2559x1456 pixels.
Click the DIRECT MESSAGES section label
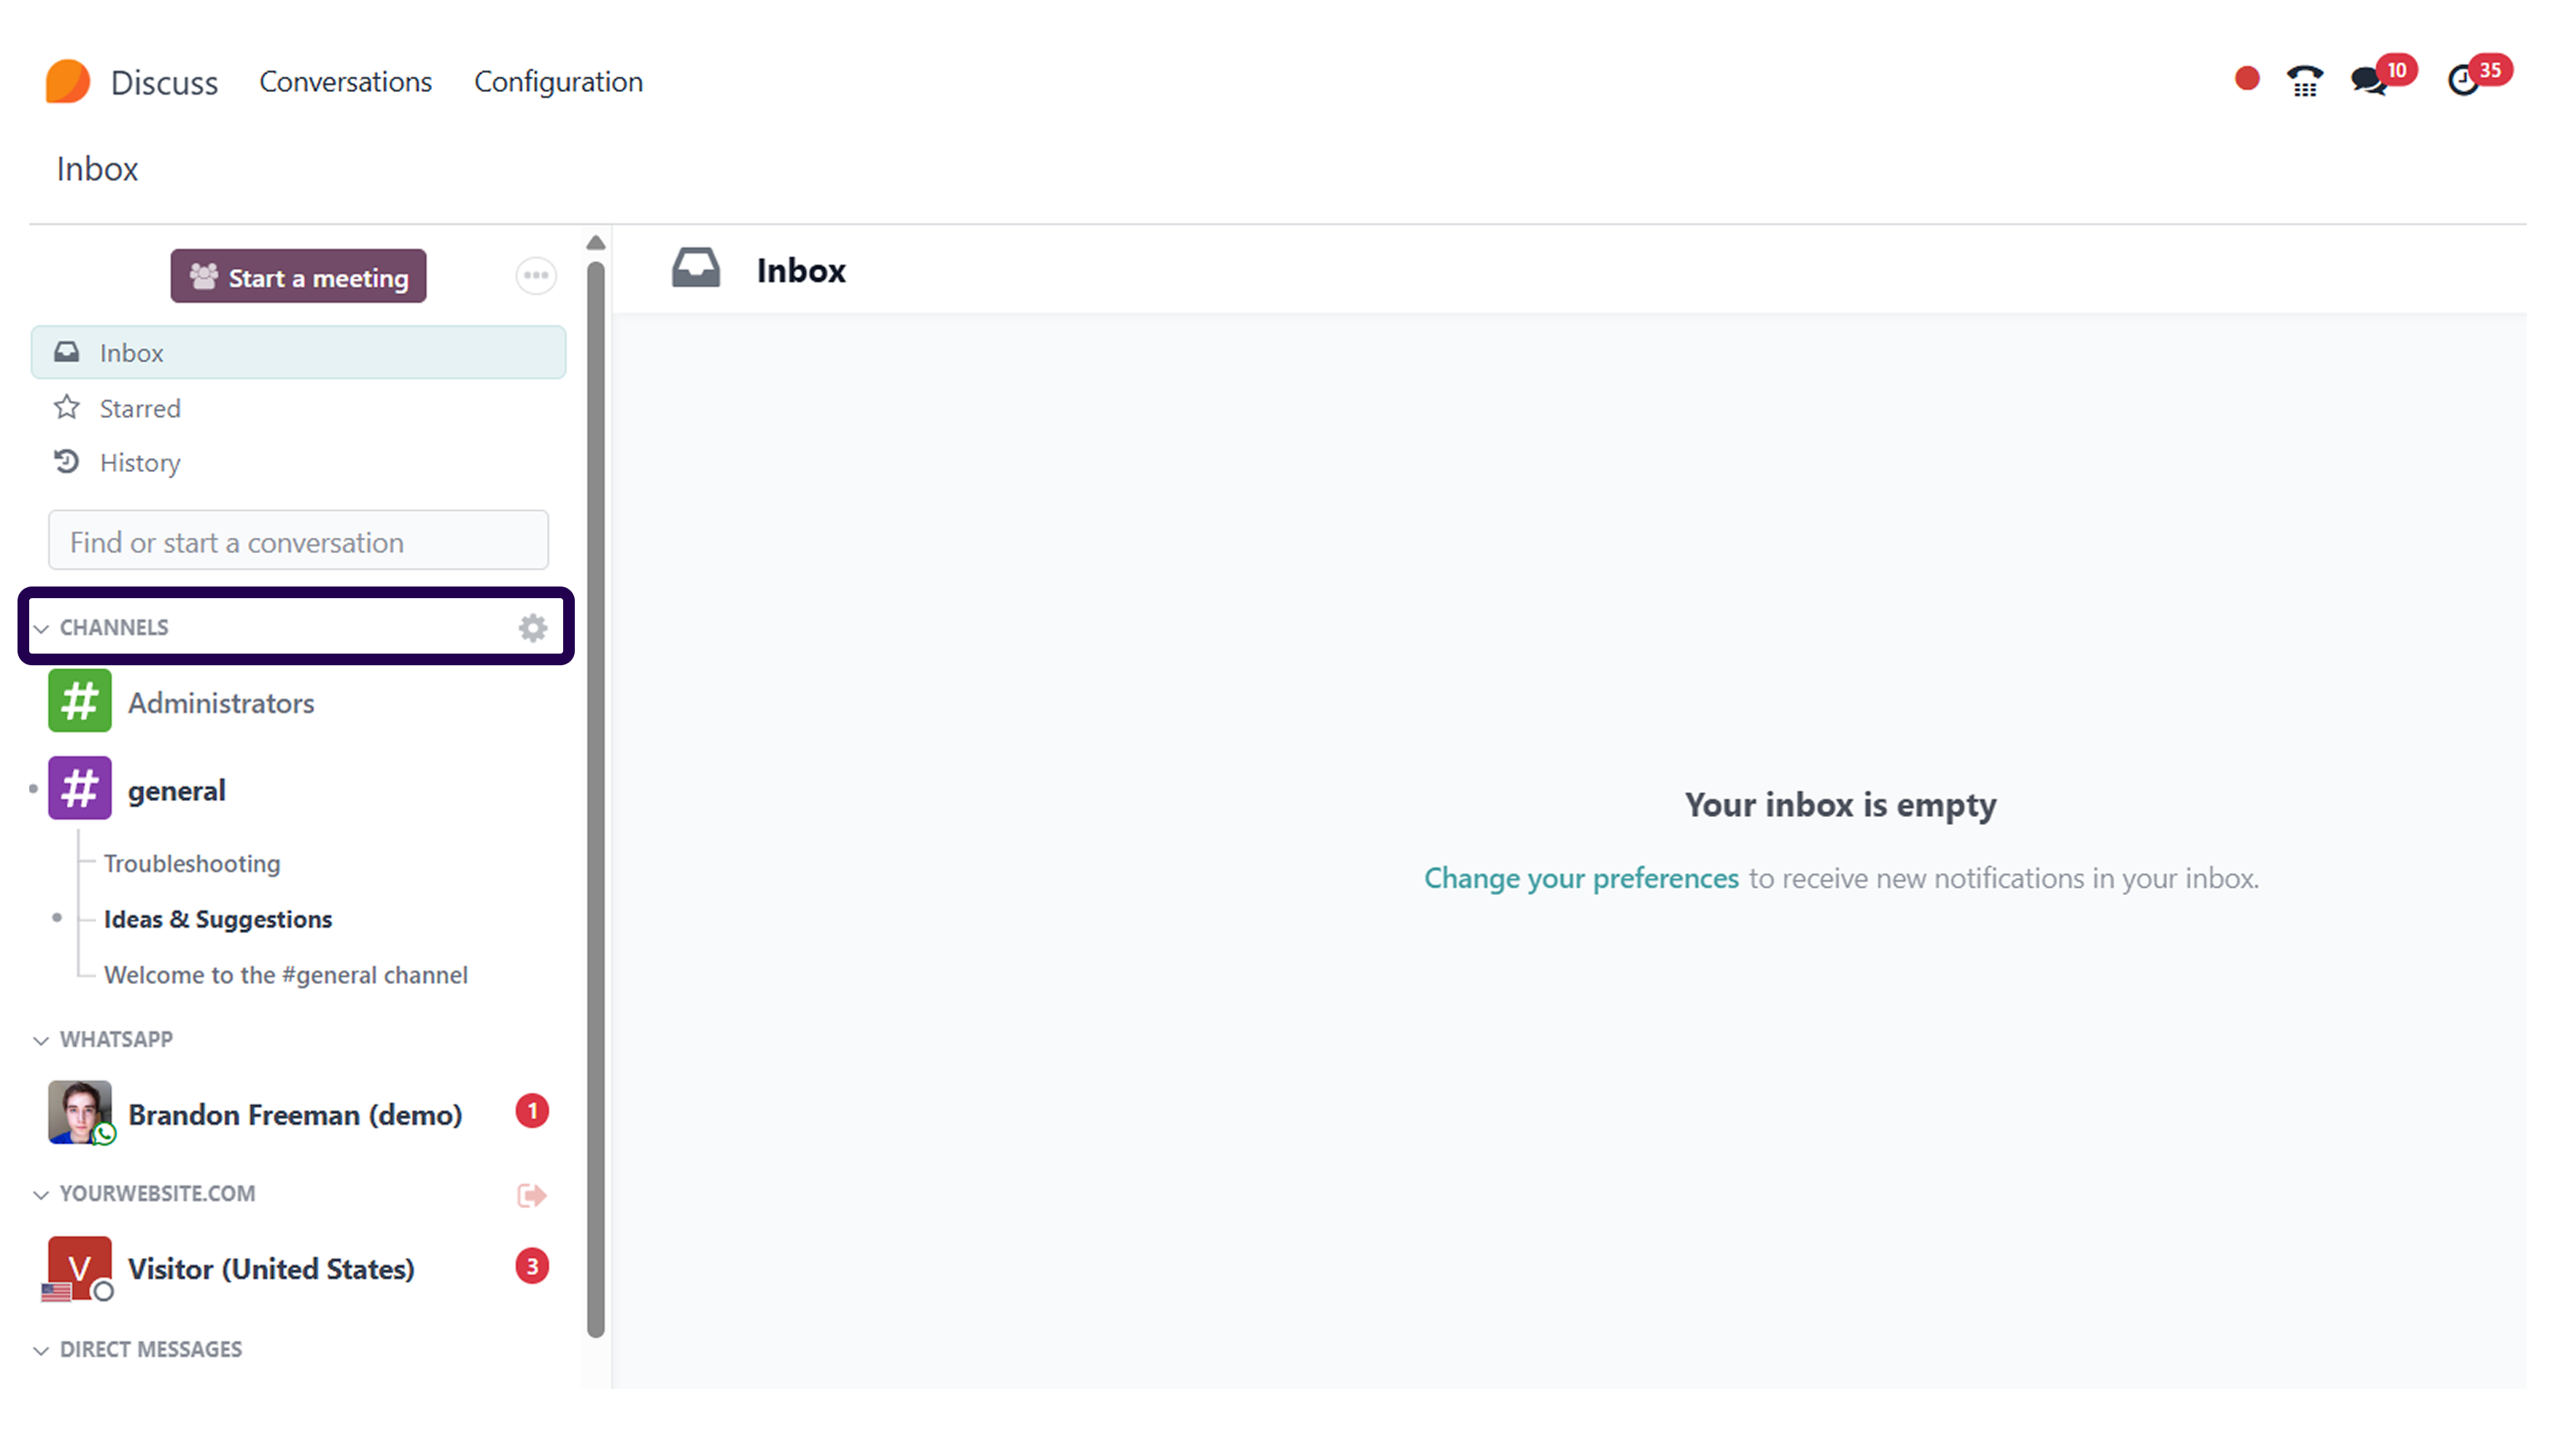151,1349
